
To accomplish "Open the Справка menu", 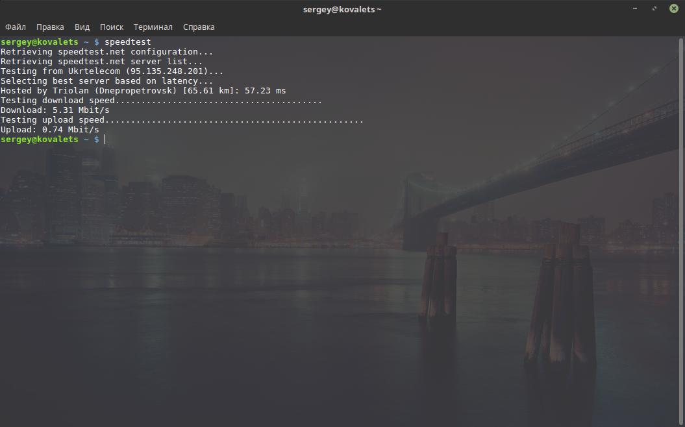I will click(199, 27).
